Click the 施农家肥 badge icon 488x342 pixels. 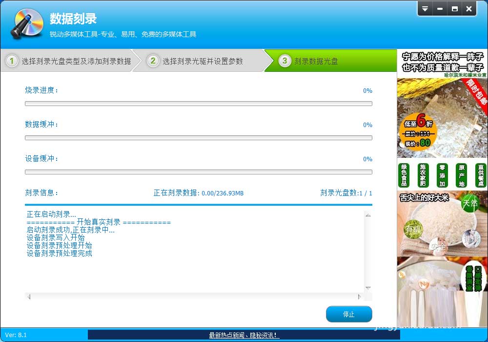[x=423, y=175]
